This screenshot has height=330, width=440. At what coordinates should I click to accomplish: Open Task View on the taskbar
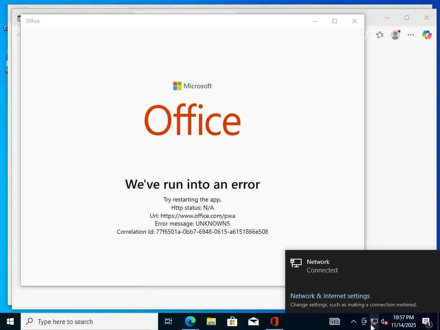168,321
